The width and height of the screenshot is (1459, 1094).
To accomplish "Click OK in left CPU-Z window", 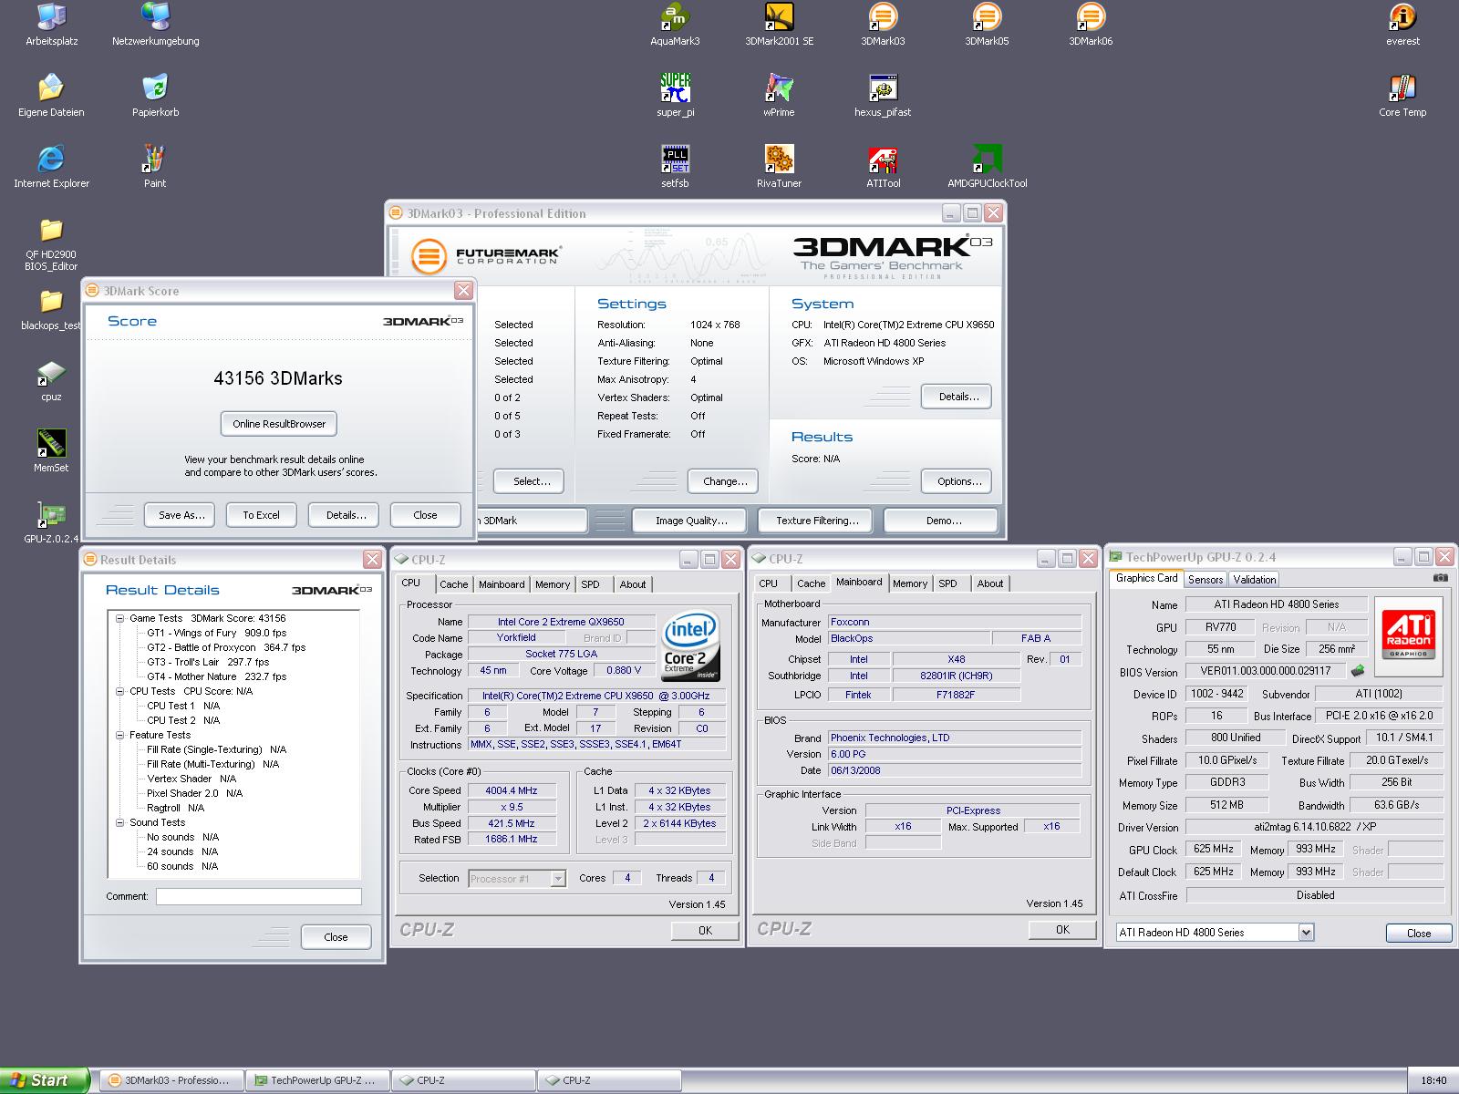I will (x=705, y=930).
